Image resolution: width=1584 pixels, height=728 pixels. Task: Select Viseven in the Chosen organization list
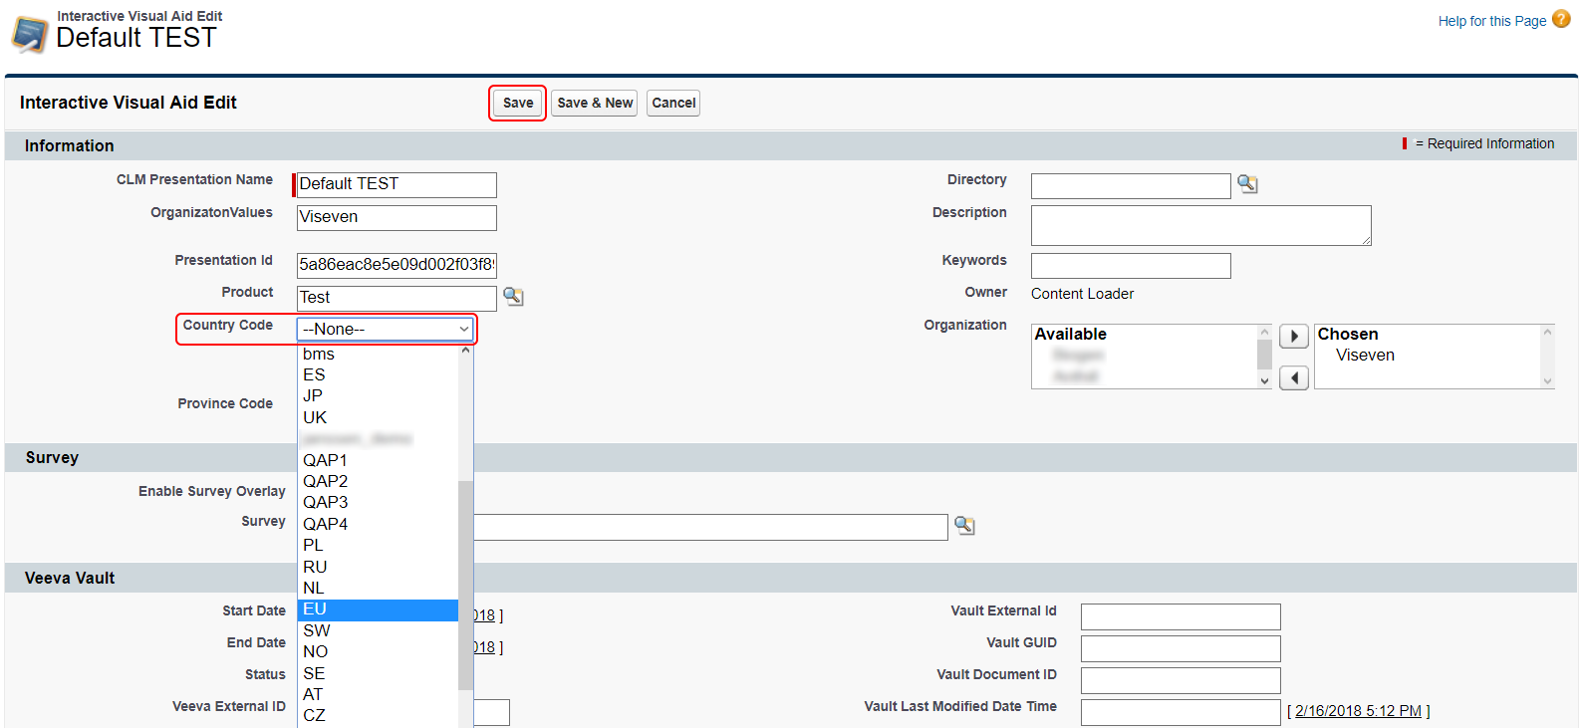point(1365,356)
